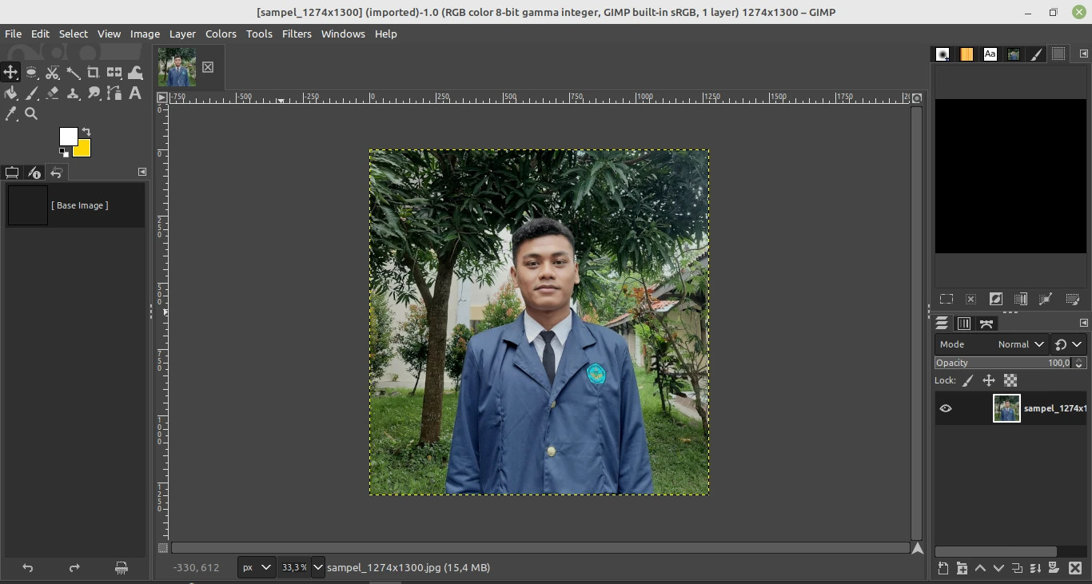
Task: Delete the current layer
Action: click(1075, 568)
